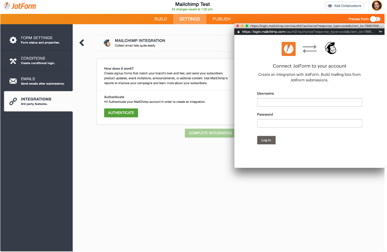Open the user profile avatar
387x252 pixels.
pyautogui.click(x=377, y=6)
